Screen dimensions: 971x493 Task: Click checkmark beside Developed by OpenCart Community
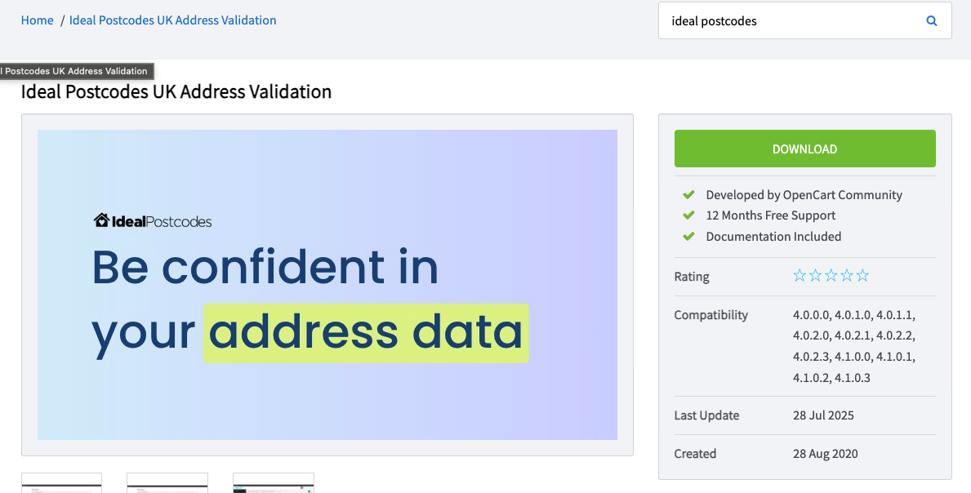click(x=688, y=195)
